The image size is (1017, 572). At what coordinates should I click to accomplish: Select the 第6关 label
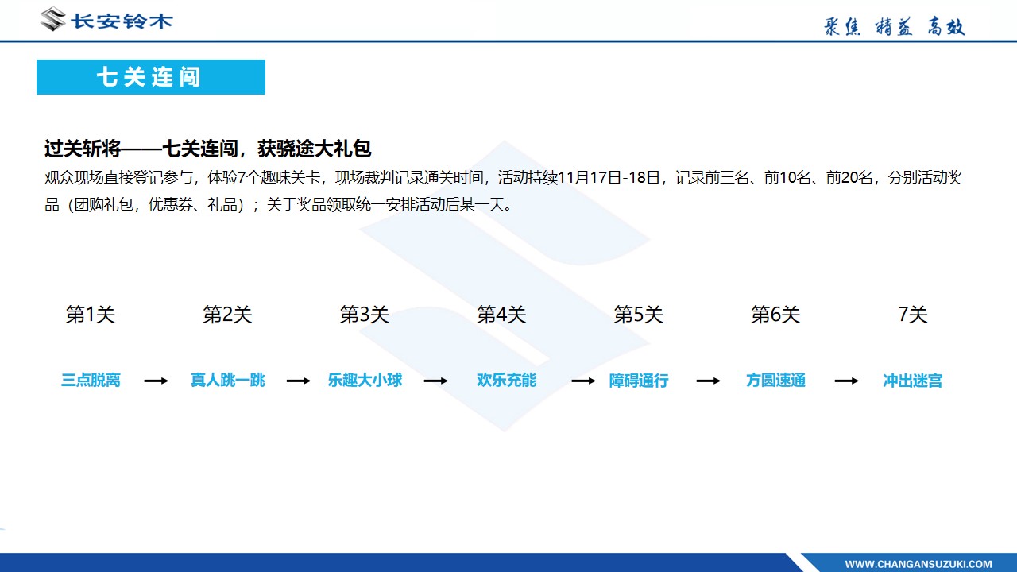(x=775, y=315)
